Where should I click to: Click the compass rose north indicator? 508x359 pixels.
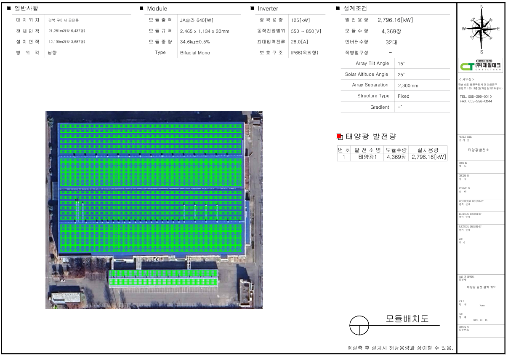pos(481,7)
